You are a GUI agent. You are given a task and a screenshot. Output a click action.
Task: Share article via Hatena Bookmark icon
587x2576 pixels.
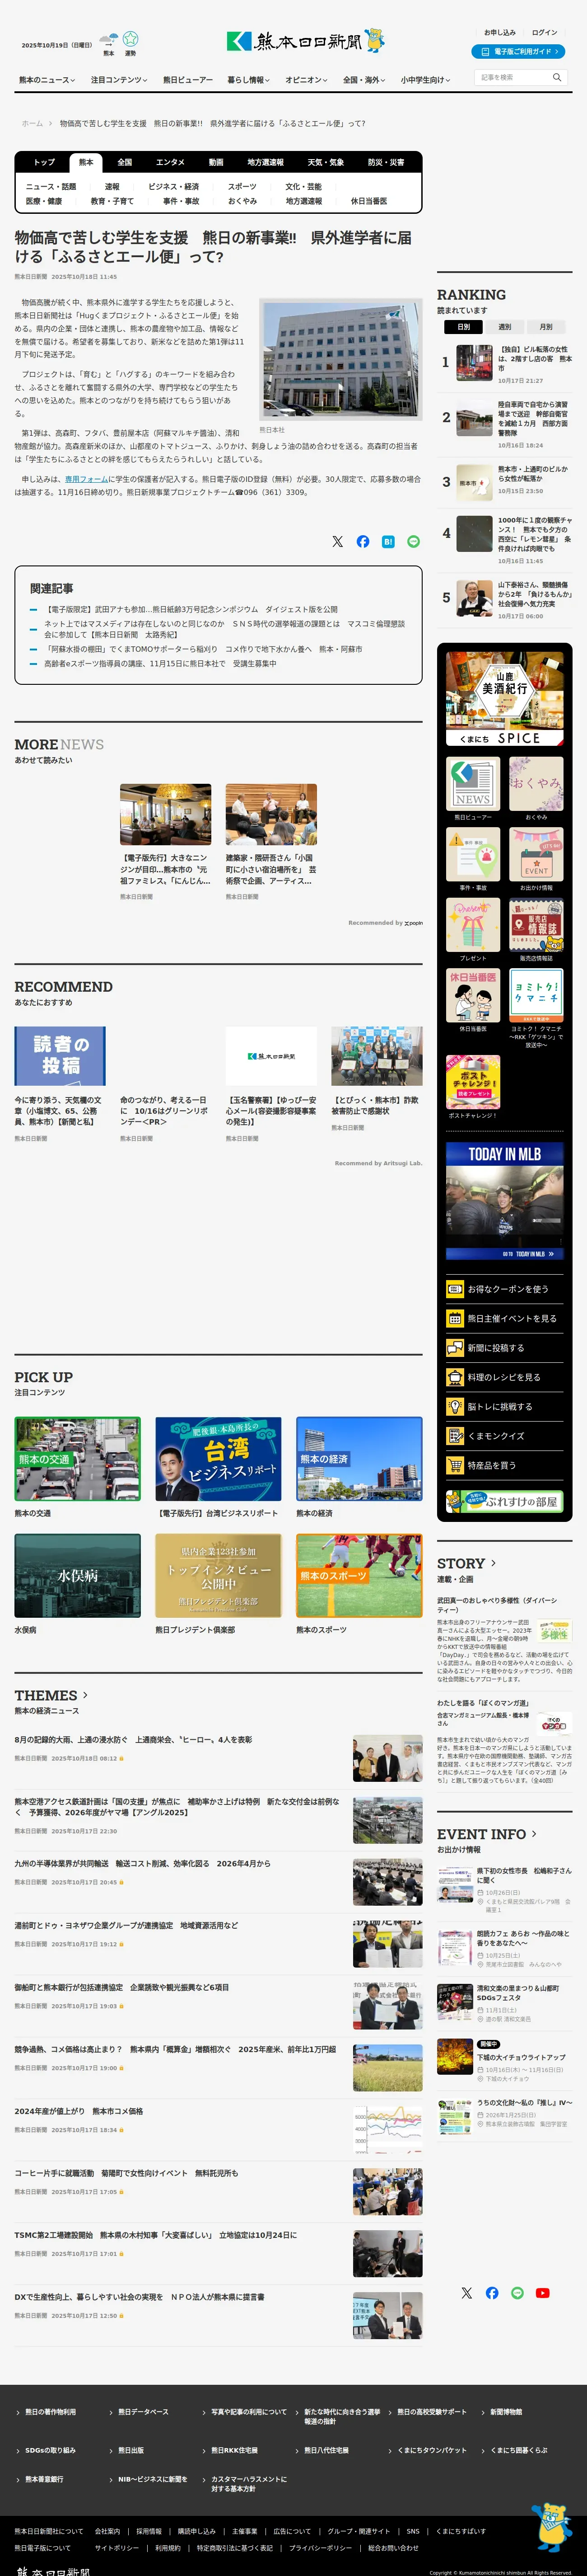point(388,541)
